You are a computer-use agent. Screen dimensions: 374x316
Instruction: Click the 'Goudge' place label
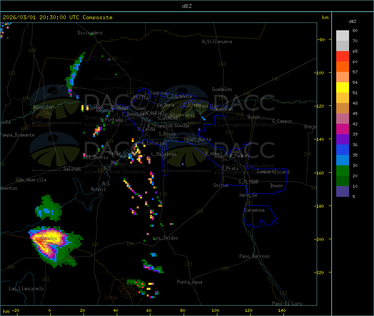point(182,125)
